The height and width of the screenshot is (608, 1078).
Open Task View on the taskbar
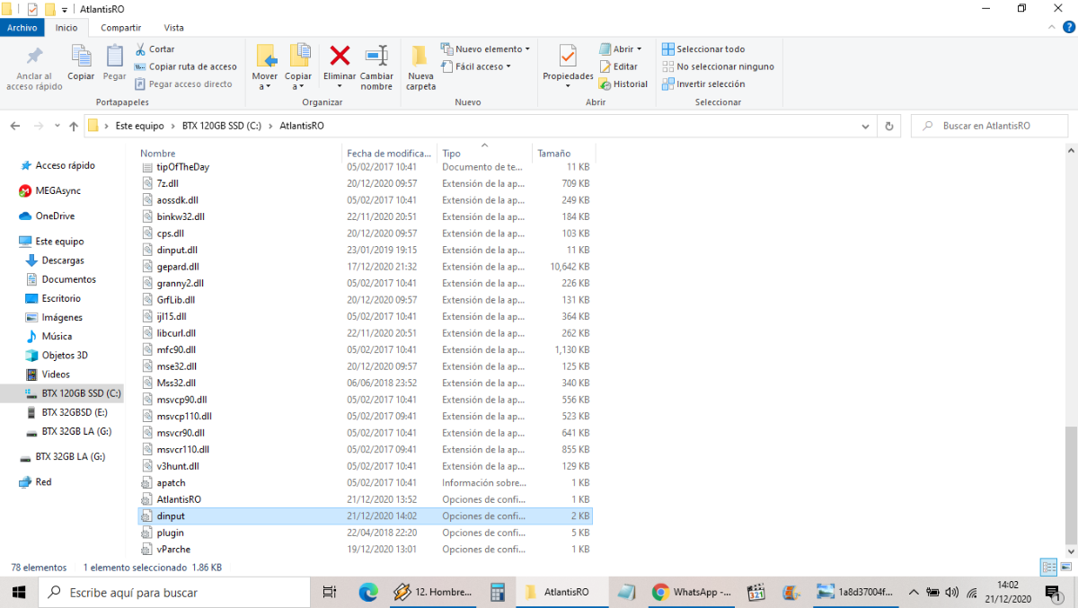pyautogui.click(x=330, y=593)
